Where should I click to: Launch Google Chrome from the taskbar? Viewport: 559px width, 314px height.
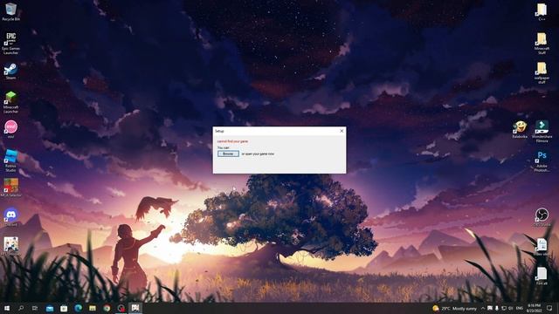pyautogui.click(x=107, y=308)
